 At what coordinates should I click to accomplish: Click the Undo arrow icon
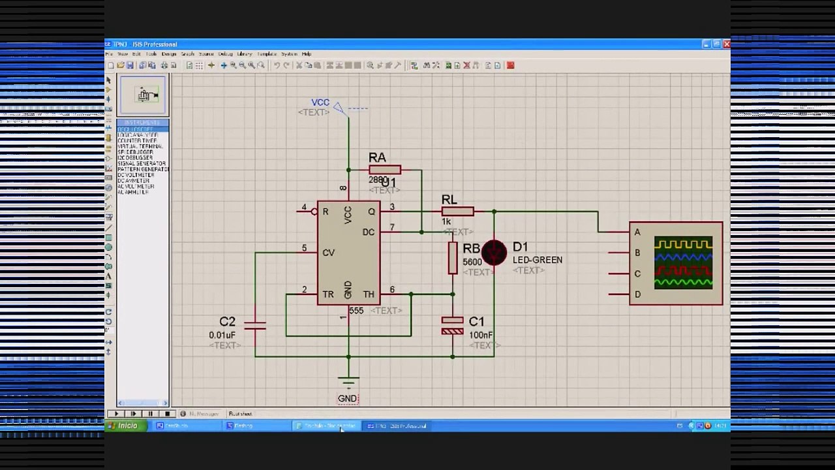(x=277, y=65)
